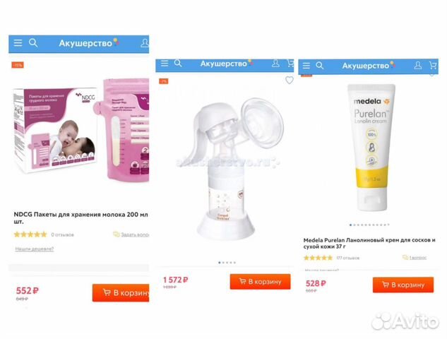Open profile icon in first Акушерство header
Image resolution: width=447 pixels, height=339 pixels.
145,43
